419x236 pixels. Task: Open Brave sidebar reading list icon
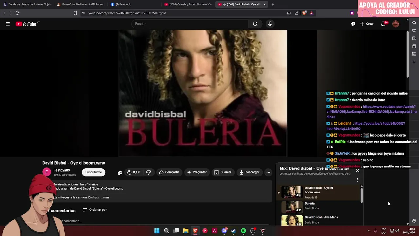coord(414,54)
